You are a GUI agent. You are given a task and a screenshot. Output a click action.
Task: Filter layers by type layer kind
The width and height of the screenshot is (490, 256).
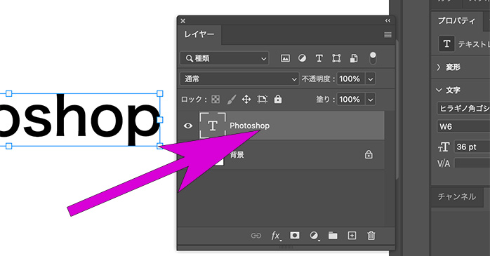319,58
